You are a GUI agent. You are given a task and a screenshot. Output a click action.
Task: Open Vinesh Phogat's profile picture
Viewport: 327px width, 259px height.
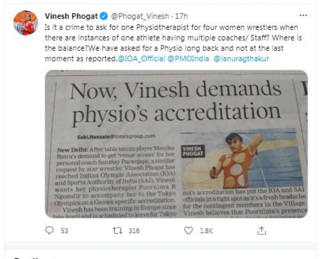point(25,23)
